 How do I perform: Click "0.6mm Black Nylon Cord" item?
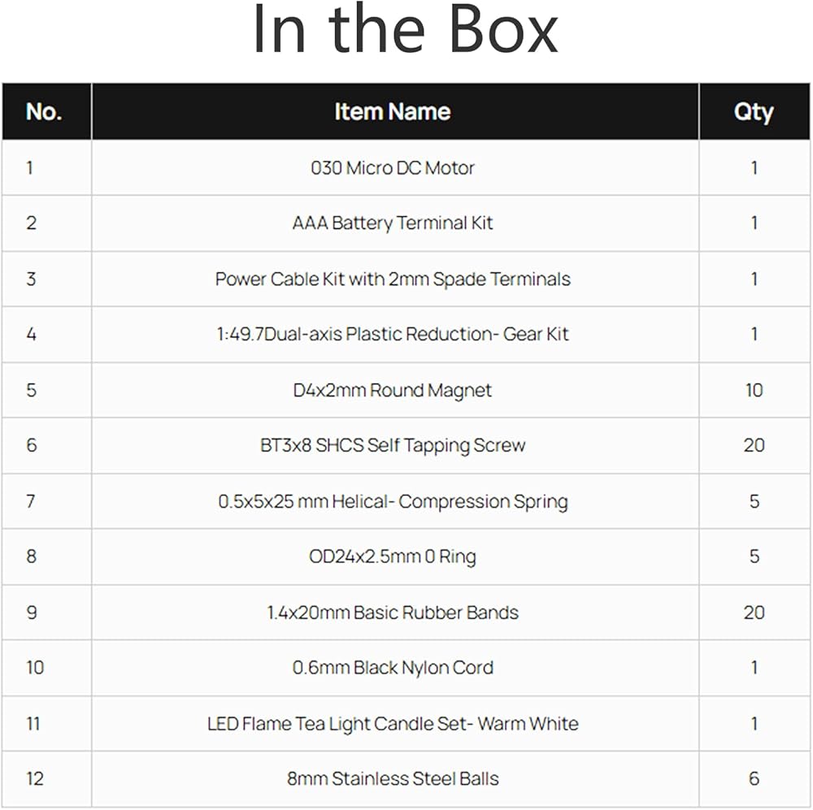tap(393, 668)
